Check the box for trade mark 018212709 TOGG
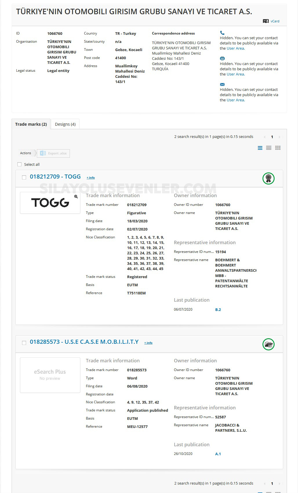Screen dimensions: 298x493 coord(24,177)
